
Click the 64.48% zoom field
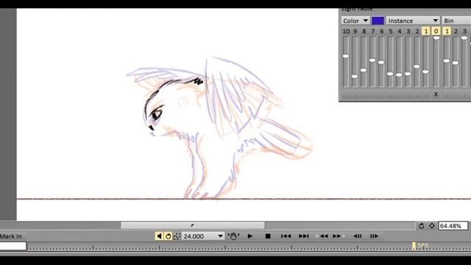click(x=453, y=226)
